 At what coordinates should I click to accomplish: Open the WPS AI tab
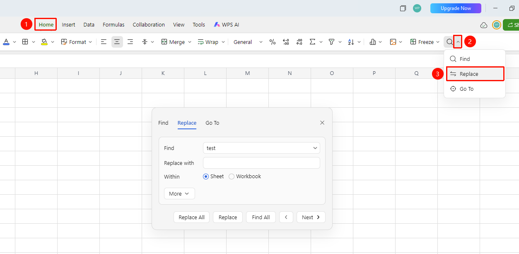click(x=226, y=24)
